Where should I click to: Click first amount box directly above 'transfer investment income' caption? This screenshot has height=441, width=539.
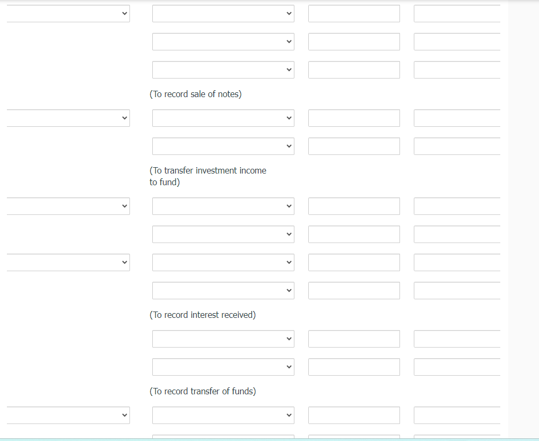[354, 146]
